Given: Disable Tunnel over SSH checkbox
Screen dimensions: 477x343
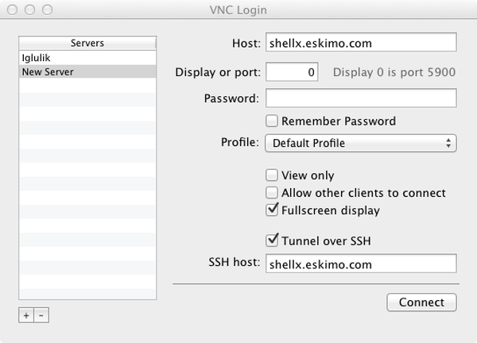Looking at the screenshot, I should (x=272, y=241).
